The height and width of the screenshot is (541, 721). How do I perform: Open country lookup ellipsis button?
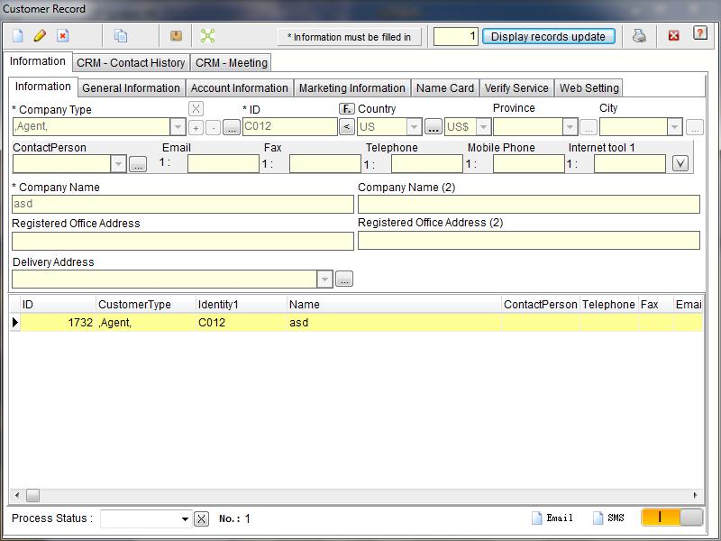pyautogui.click(x=433, y=127)
